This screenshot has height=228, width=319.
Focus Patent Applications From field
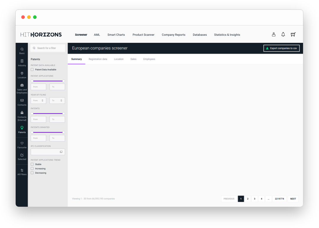click(x=38, y=87)
